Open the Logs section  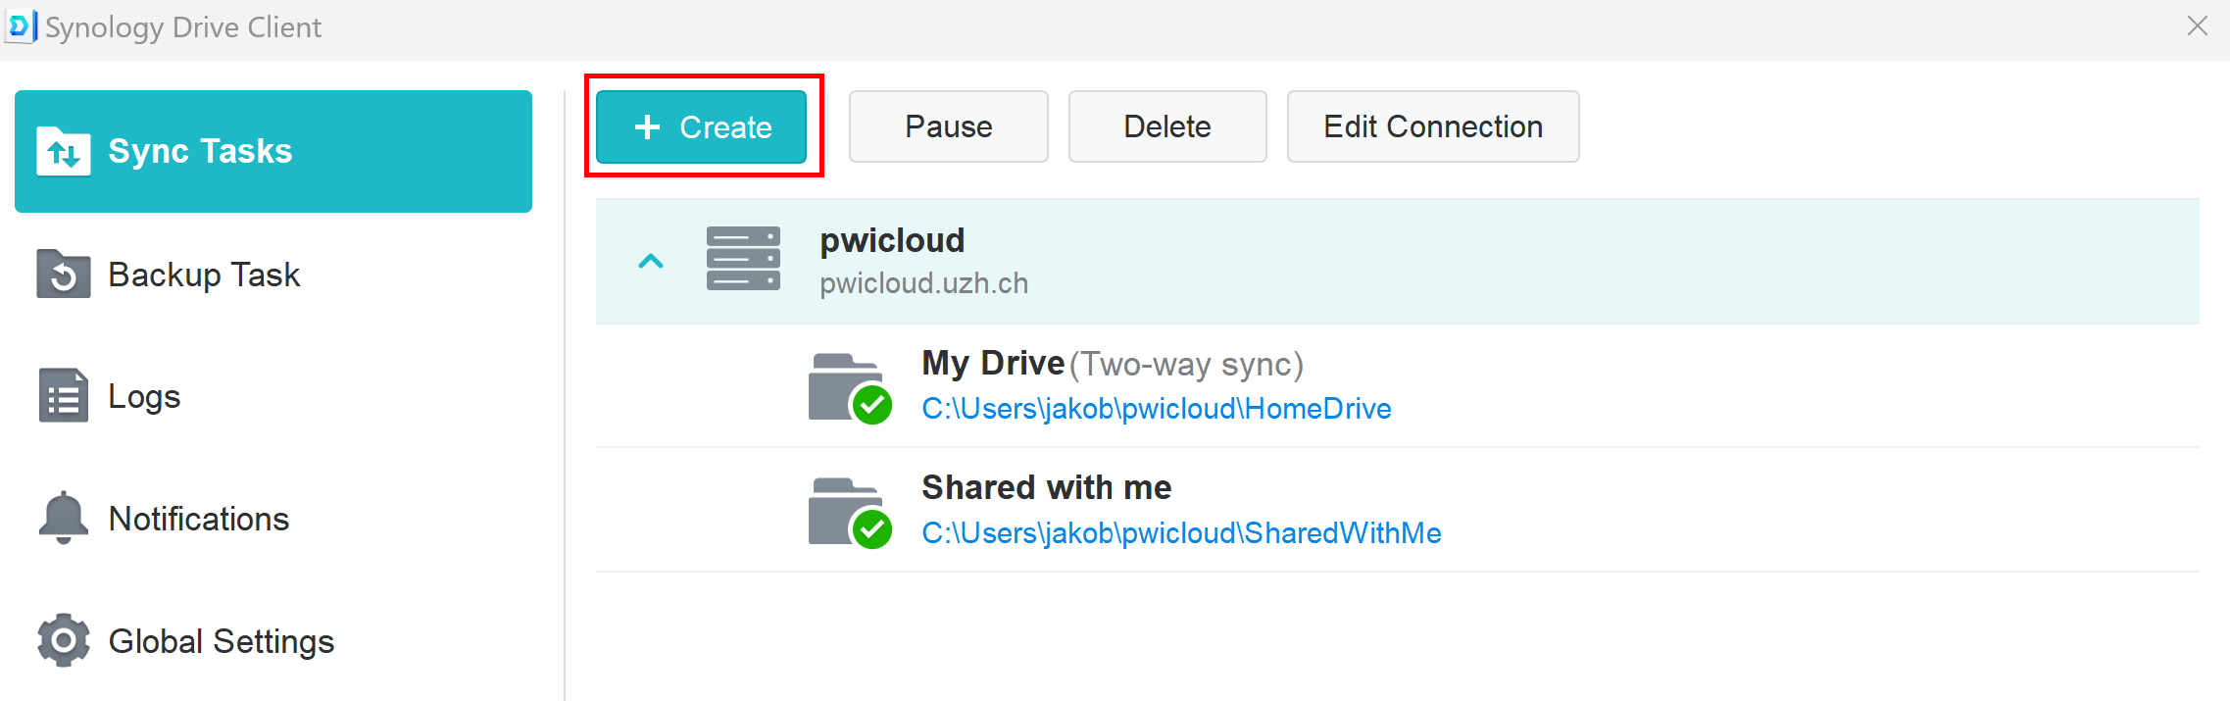pos(273,396)
